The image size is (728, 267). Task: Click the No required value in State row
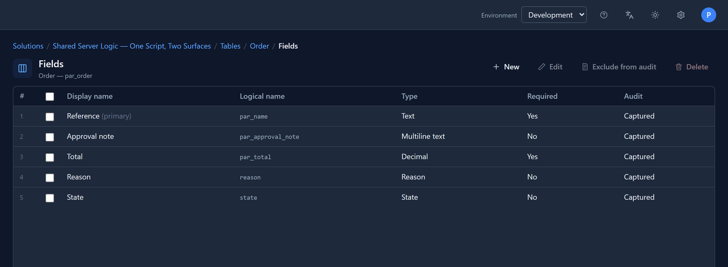pyautogui.click(x=532, y=197)
